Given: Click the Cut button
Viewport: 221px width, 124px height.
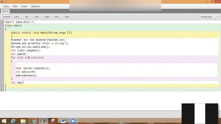Looking at the screenshot, I should 27,17.
